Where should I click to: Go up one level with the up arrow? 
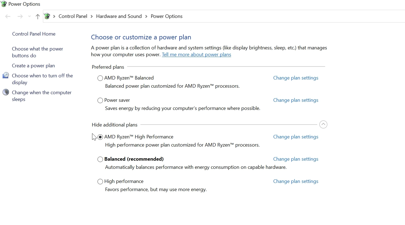pos(38,17)
